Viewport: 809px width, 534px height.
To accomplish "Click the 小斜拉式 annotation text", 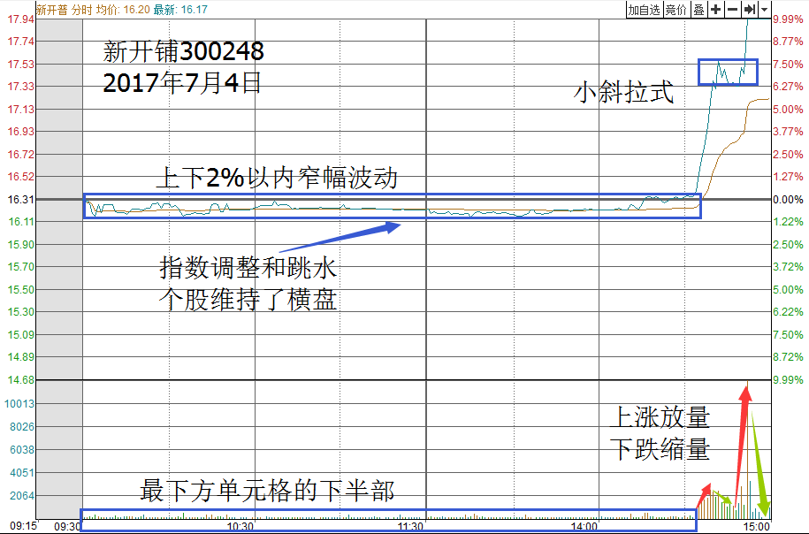I will (624, 93).
